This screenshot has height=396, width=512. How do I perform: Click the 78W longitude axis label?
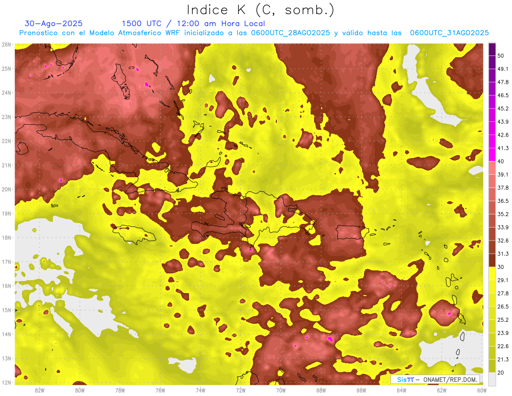[120, 390]
